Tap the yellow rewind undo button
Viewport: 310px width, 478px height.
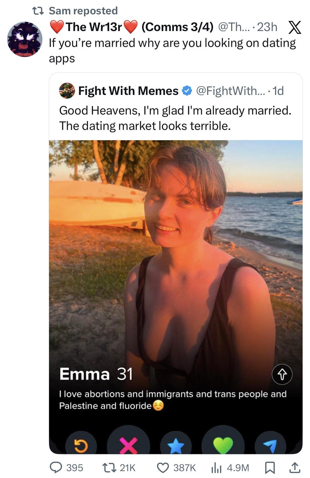[81, 445]
